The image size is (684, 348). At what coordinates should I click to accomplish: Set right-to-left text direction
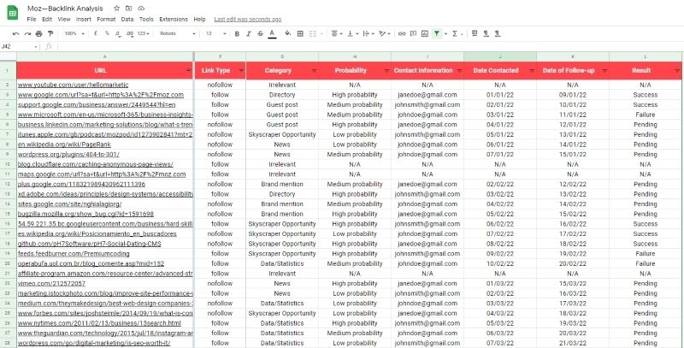(x=498, y=33)
